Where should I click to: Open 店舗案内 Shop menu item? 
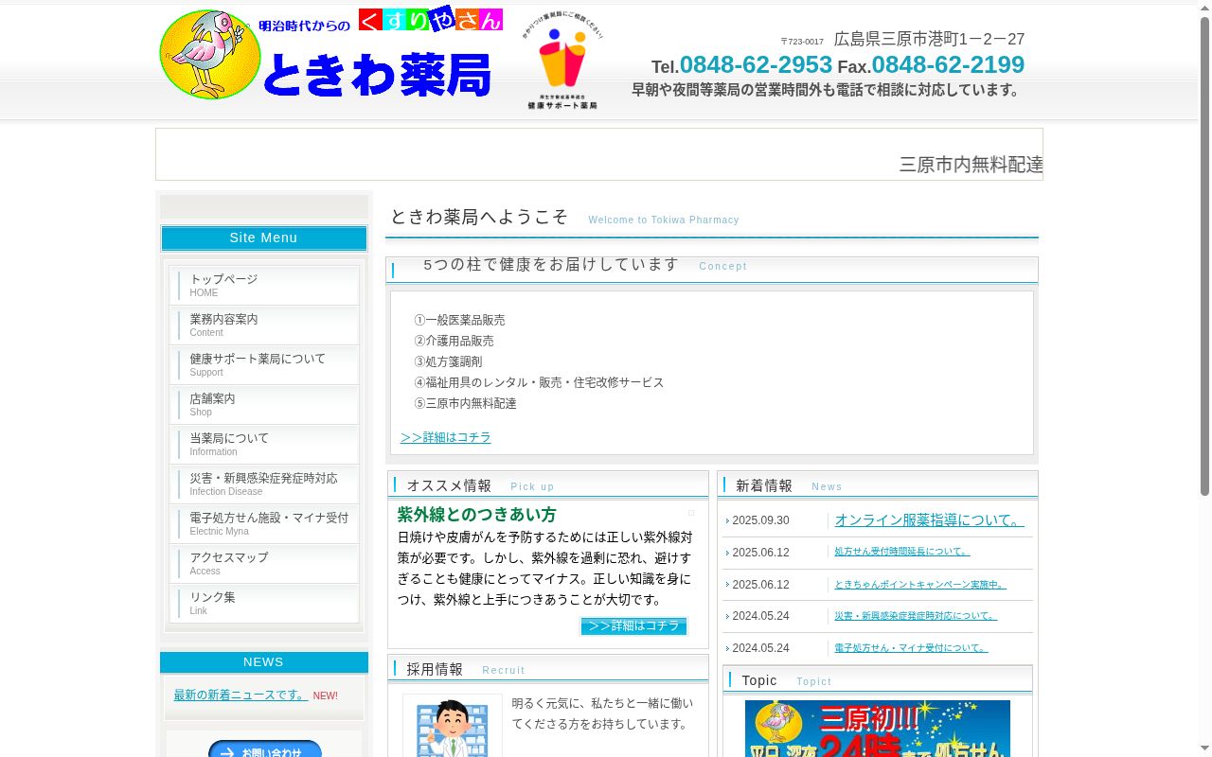264,404
